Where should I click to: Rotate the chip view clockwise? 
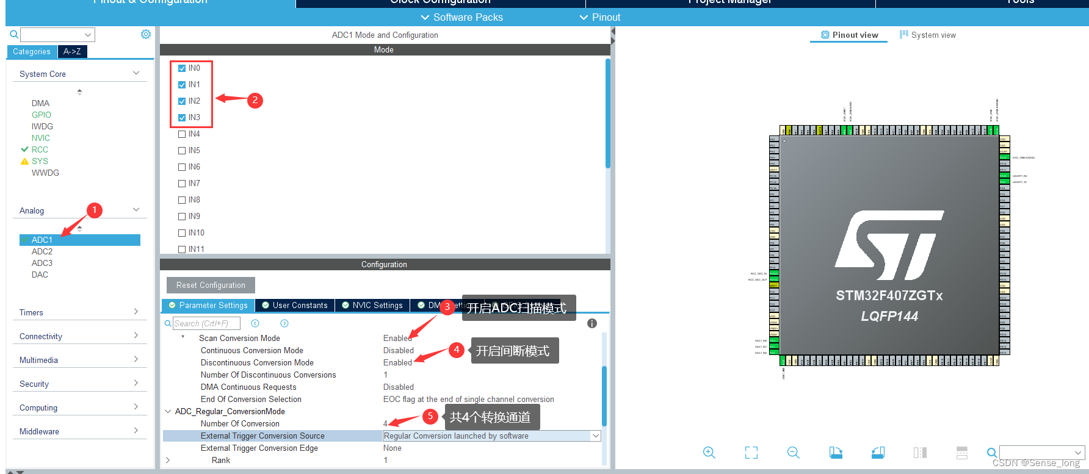[x=836, y=452]
